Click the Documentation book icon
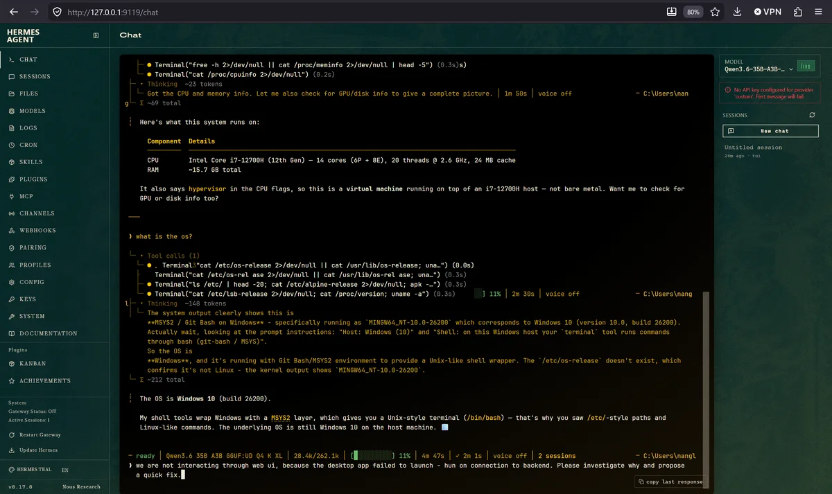This screenshot has height=494, width=832. (12, 333)
